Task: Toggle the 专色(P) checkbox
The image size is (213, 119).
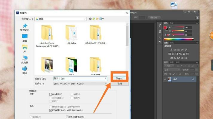Action: coord(72,98)
